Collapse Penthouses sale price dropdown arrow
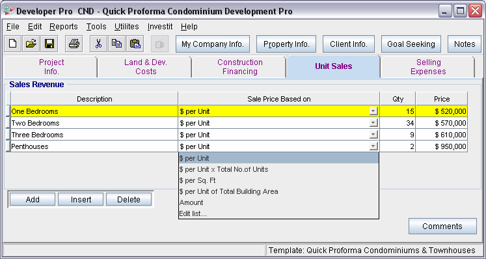 (373, 146)
